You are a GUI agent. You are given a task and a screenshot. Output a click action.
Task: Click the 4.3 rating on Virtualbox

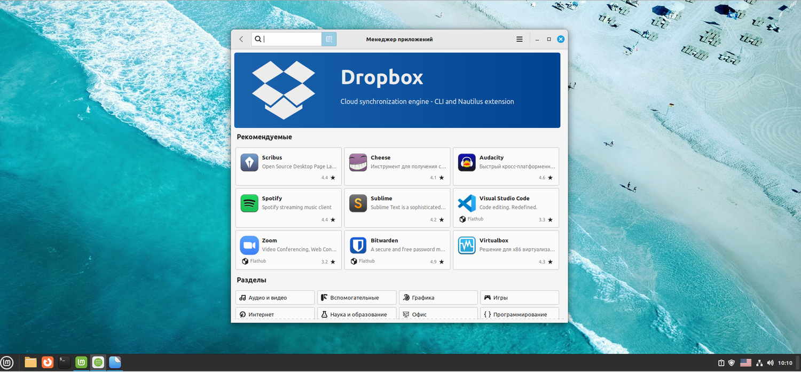click(546, 262)
